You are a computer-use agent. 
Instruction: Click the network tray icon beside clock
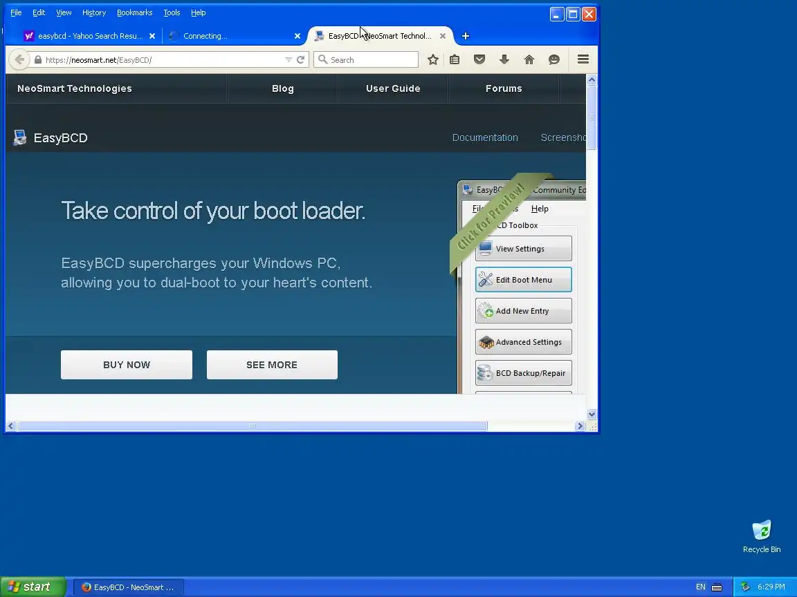[745, 587]
